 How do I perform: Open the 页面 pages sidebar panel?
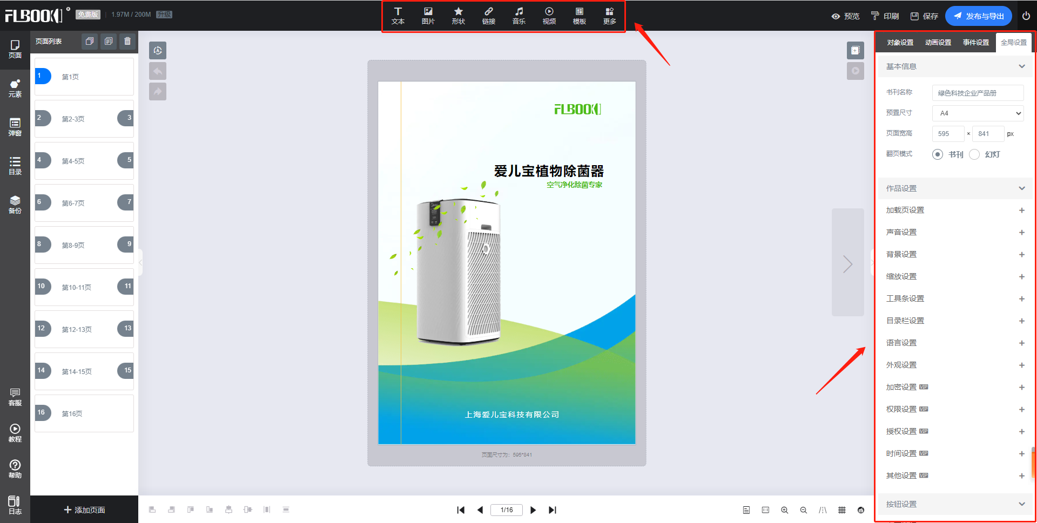click(15, 49)
